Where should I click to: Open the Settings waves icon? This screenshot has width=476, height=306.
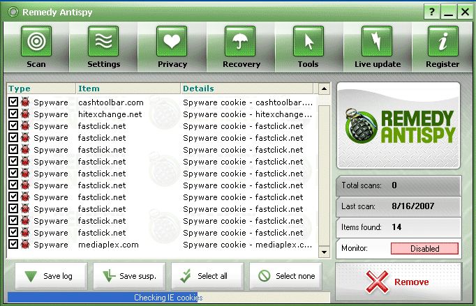[x=103, y=41]
